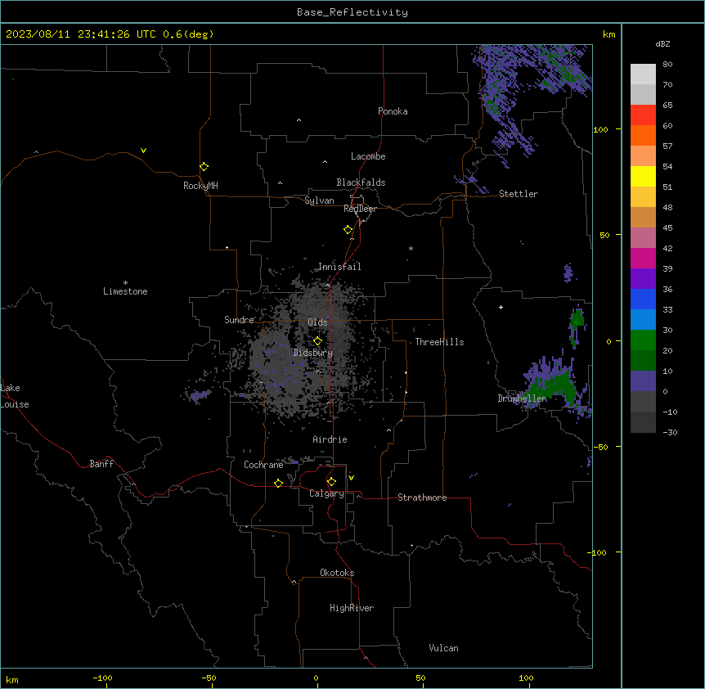
Task: Click the Cochrane city label
Action: pos(263,465)
